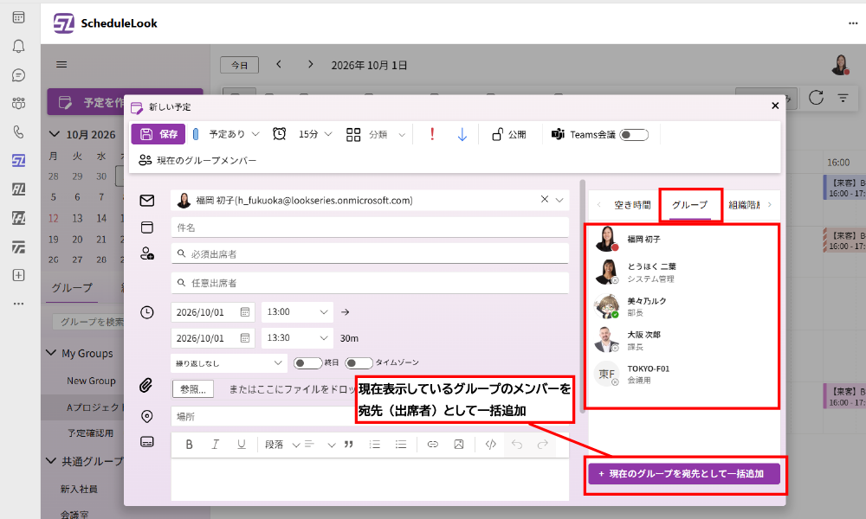
Task: Toggle the タイムゾーン switch
Action: [359, 363]
